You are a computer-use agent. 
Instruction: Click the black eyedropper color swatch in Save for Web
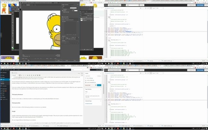click(21, 10)
